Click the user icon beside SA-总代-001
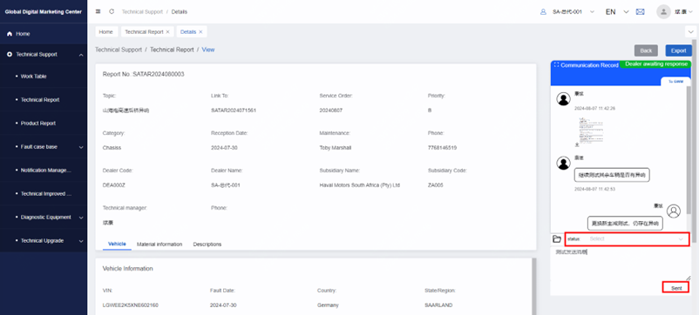Image resolution: width=699 pixels, height=315 pixels. coord(543,12)
